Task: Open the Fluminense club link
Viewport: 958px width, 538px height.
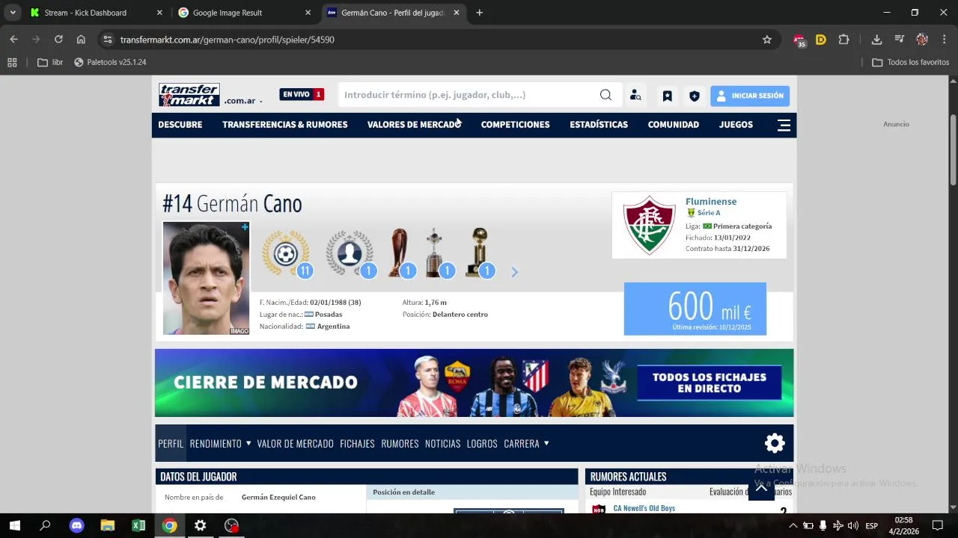Action: click(x=711, y=202)
